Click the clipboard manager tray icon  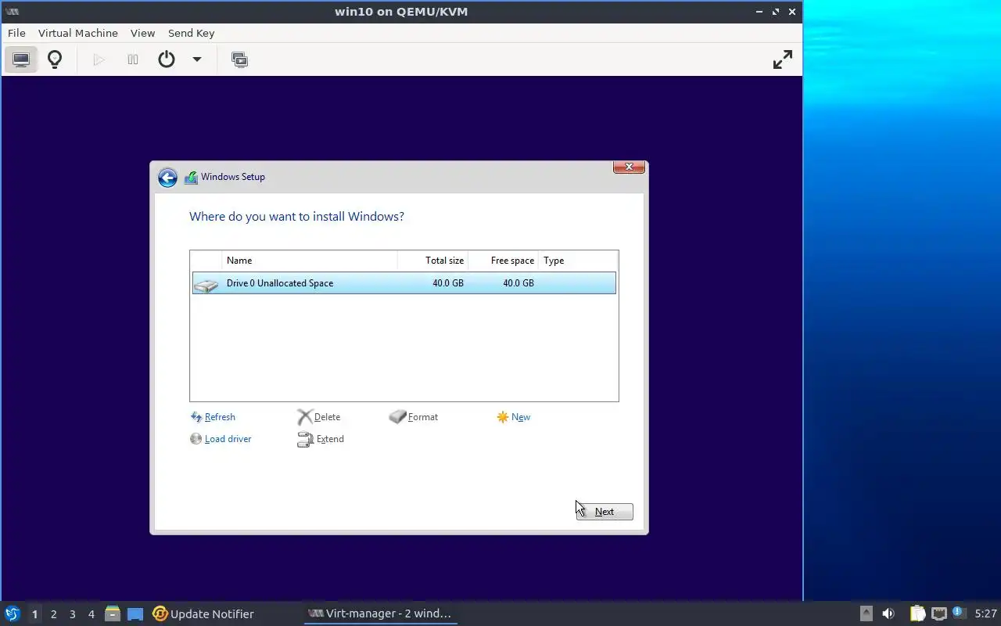917,614
